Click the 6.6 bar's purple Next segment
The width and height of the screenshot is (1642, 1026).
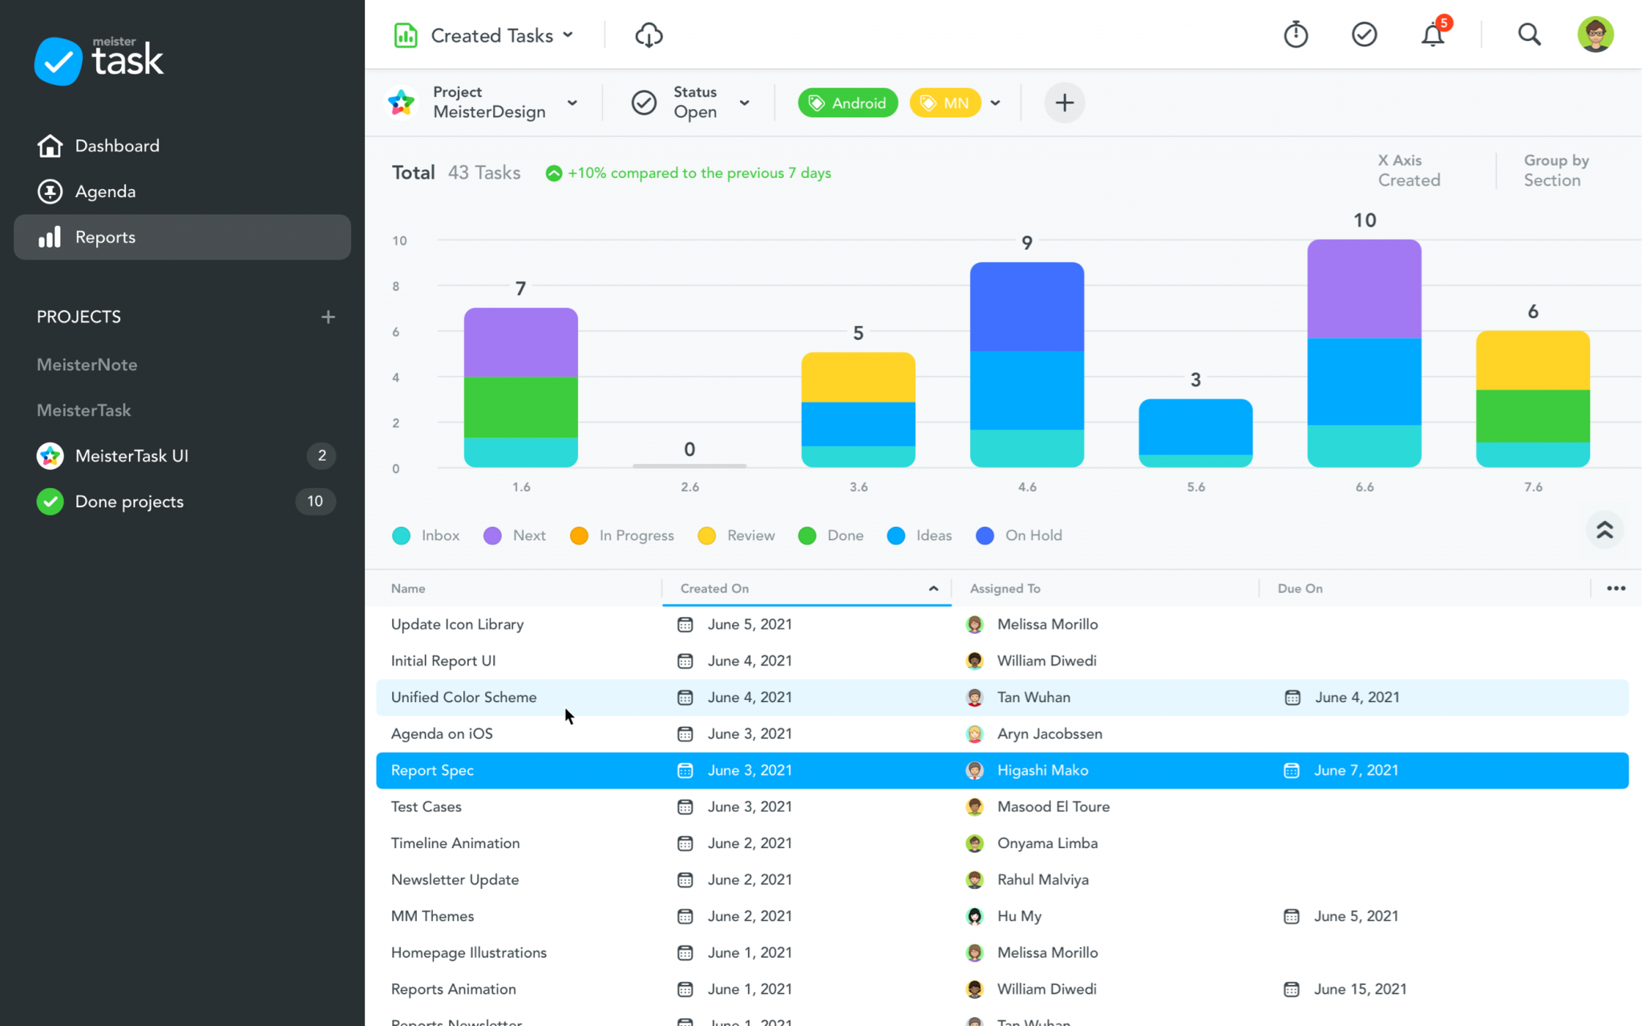point(1364,289)
